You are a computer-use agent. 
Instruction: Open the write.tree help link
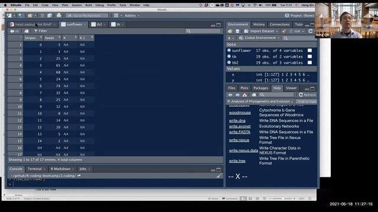pos(237,161)
